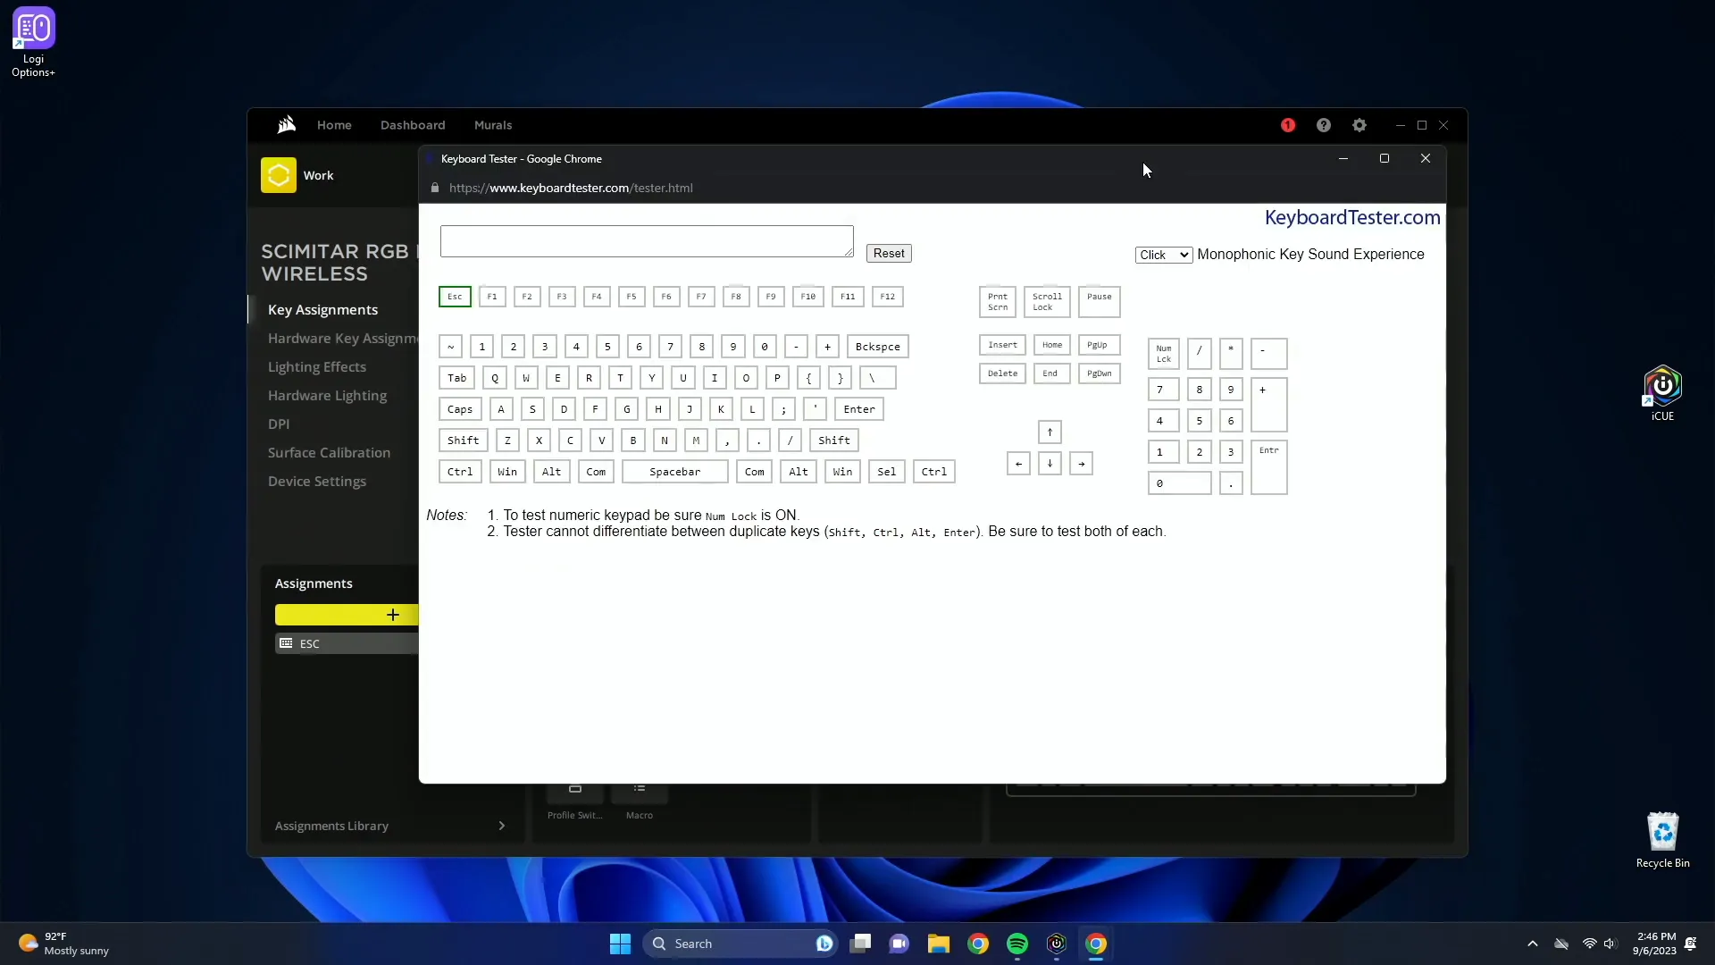Click the Prnt Scrn key on tester
This screenshot has width=1715, height=965.
[998, 302]
